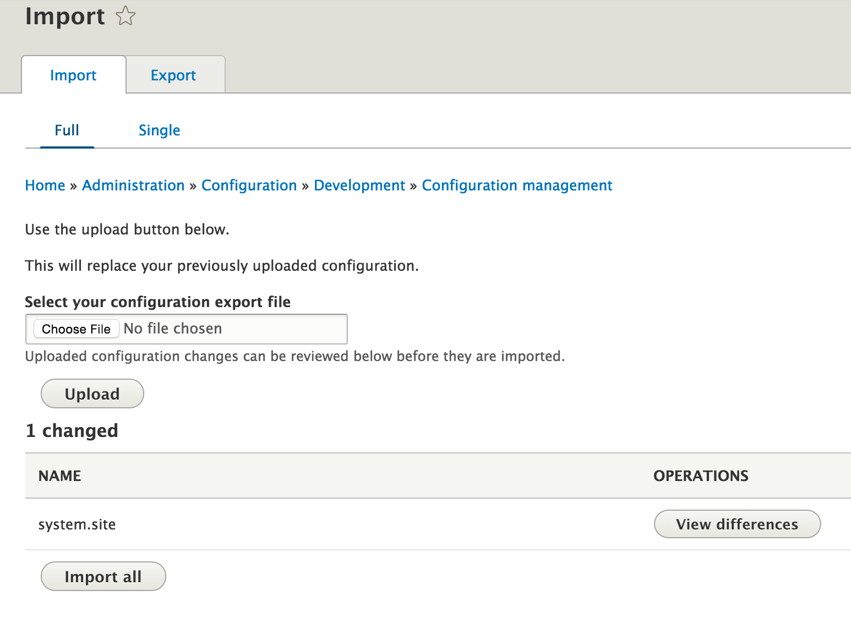Open the Configuration breadcrumb link
The image size is (851, 634).
pyautogui.click(x=249, y=185)
